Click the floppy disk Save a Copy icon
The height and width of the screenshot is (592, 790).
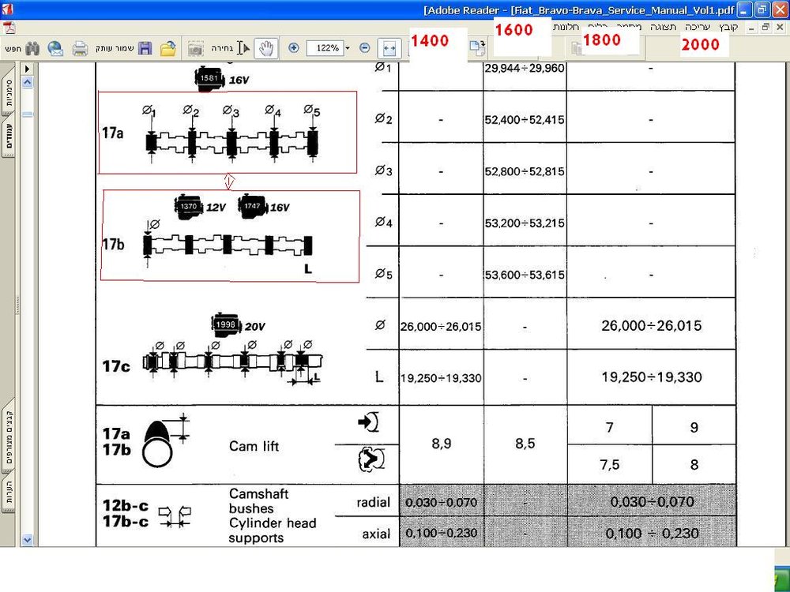click(x=145, y=48)
